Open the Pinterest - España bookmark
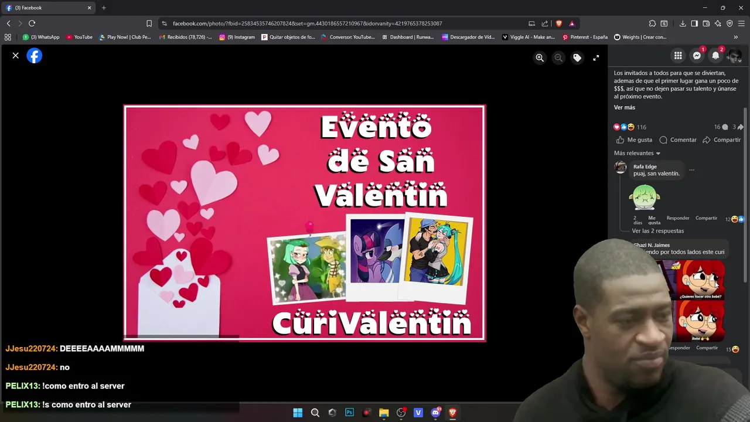750x422 pixels. (585, 37)
